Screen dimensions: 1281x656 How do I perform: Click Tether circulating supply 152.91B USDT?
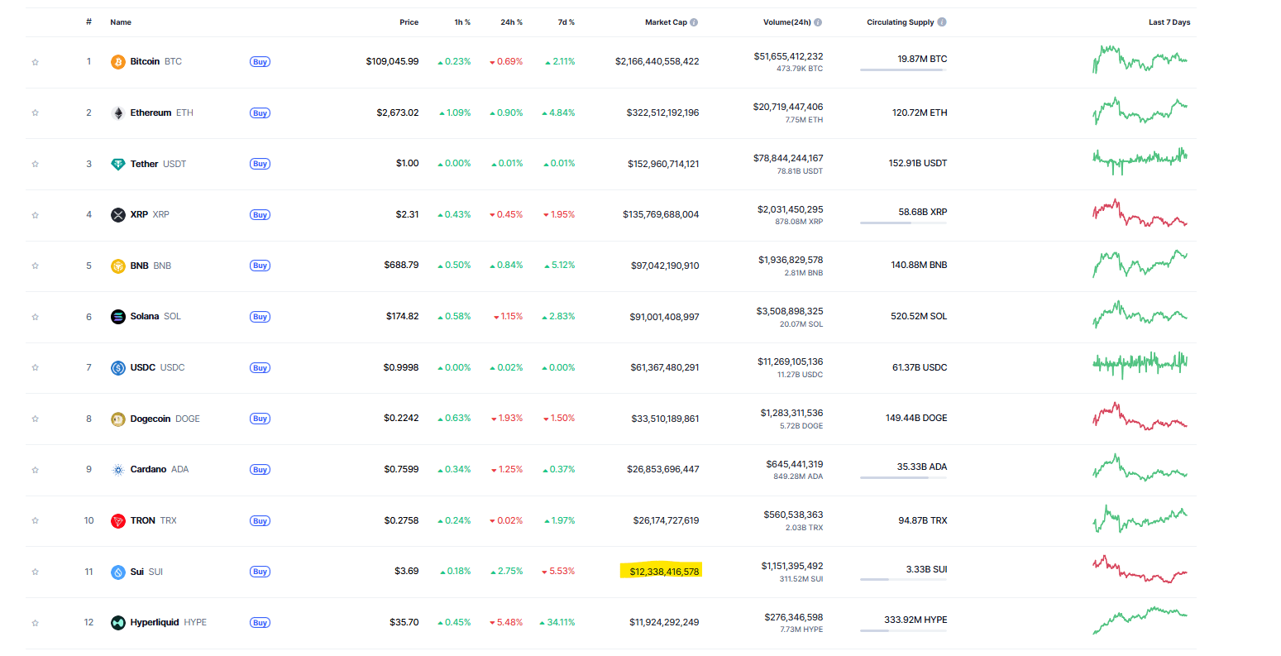pos(918,164)
